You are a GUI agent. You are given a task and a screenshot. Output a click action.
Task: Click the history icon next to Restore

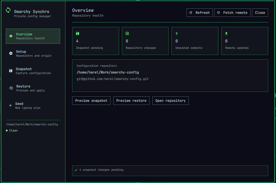pyautogui.click(x=11, y=88)
